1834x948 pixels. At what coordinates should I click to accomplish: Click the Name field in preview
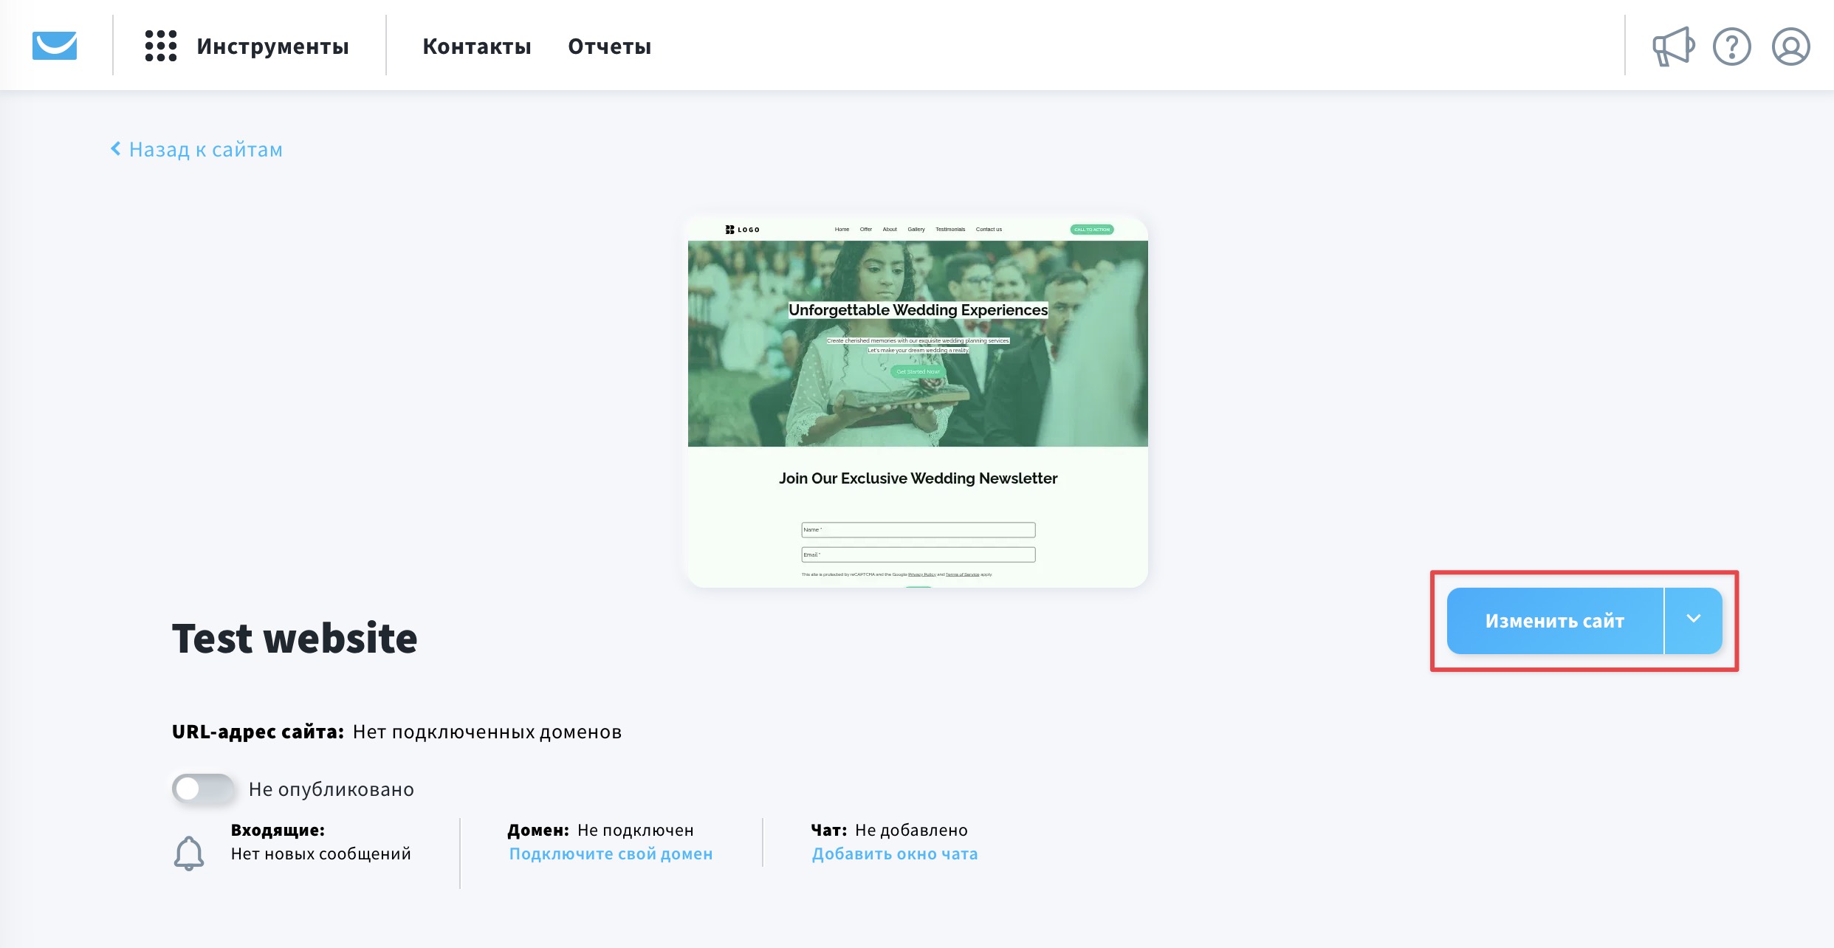coord(918,529)
